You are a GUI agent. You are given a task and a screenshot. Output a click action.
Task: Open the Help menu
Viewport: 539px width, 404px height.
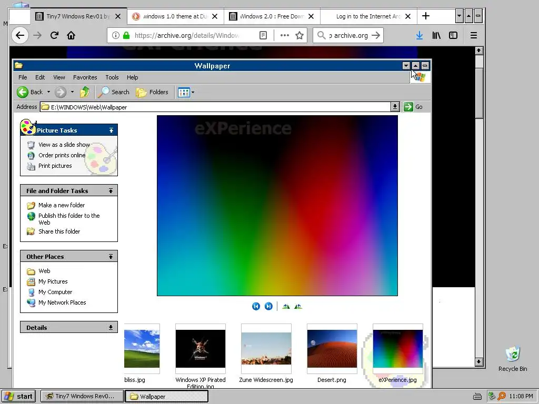132,77
